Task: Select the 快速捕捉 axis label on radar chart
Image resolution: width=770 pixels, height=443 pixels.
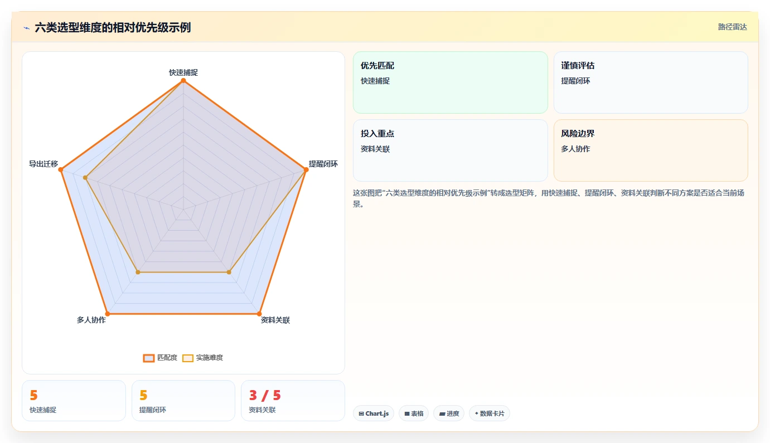Action: 183,72
